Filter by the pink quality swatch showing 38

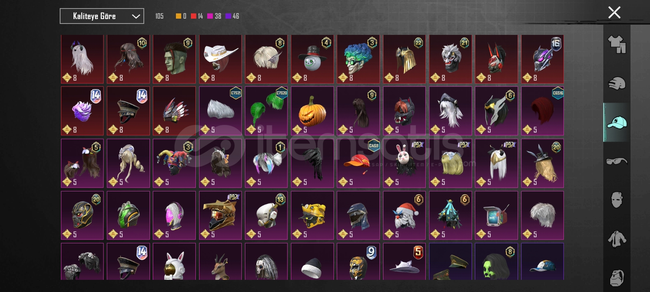(x=210, y=16)
